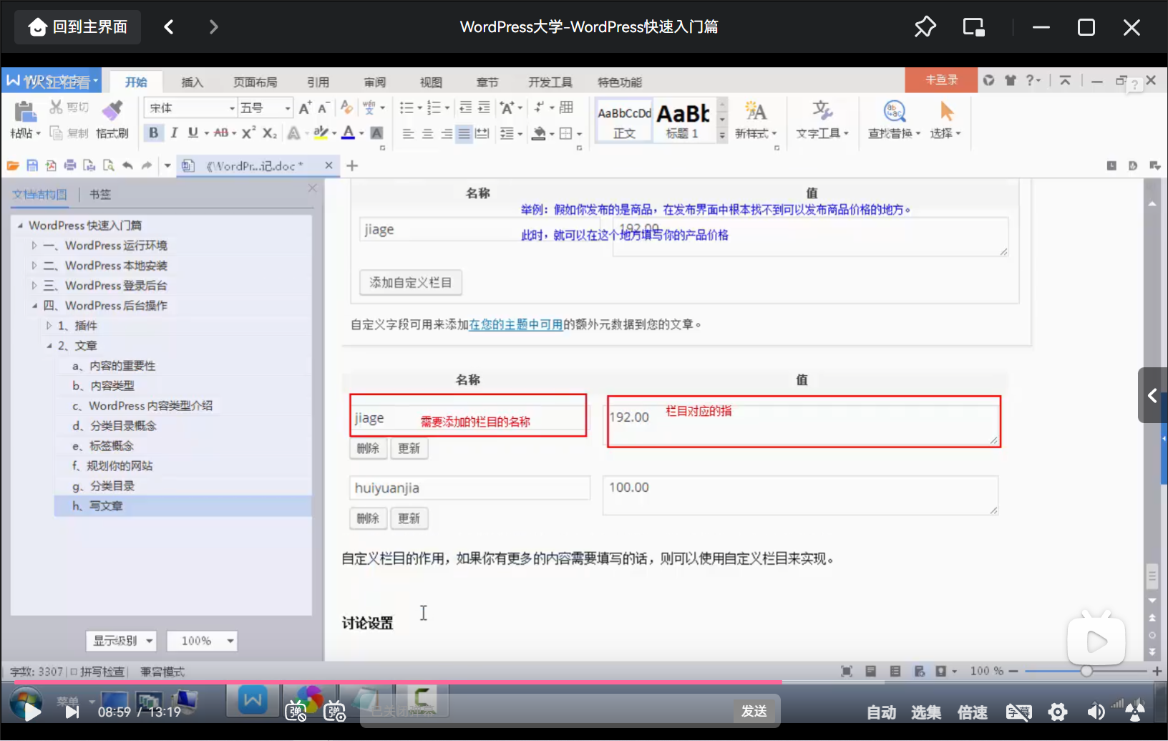Image resolution: width=1168 pixels, height=741 pixels.
Task: Save document with the floppy disk icon
Action: [31, 166]
